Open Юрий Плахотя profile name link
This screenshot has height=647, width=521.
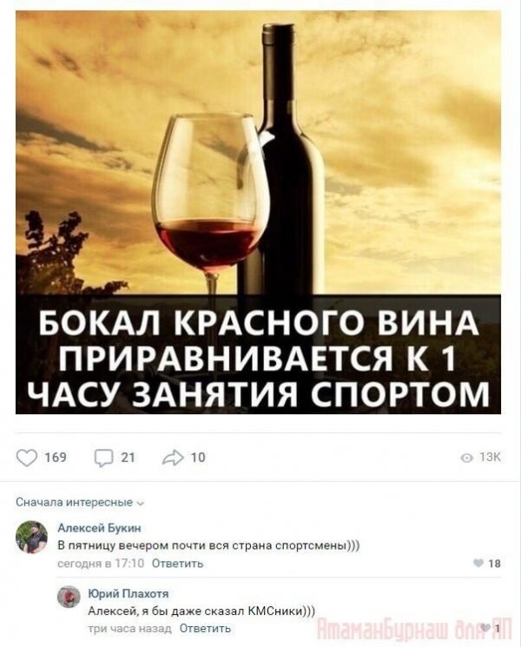[x=129, y=593]
